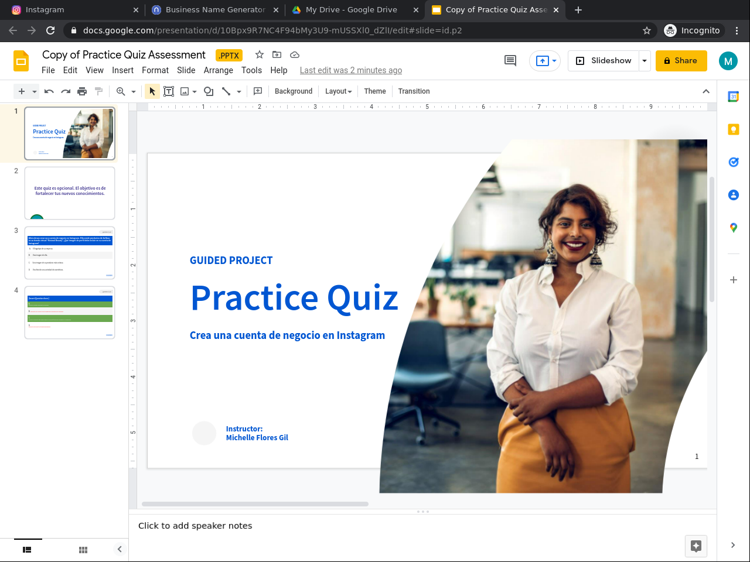Select slide 2 thumbnail
Screen dimensions: 750x562
(x=70, y=193)
